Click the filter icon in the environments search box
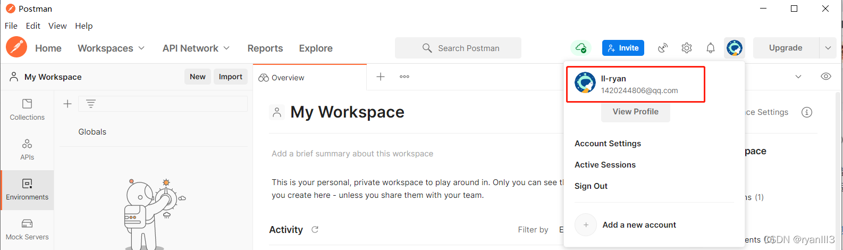Screen dimensions: 843x250 [91, 104]
